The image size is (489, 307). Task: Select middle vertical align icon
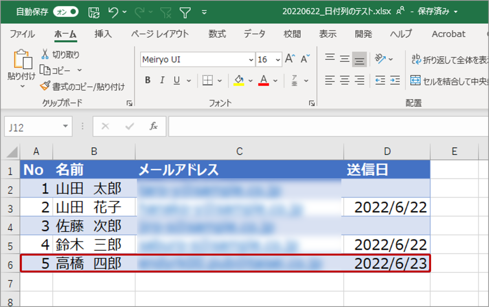point(345,59)
